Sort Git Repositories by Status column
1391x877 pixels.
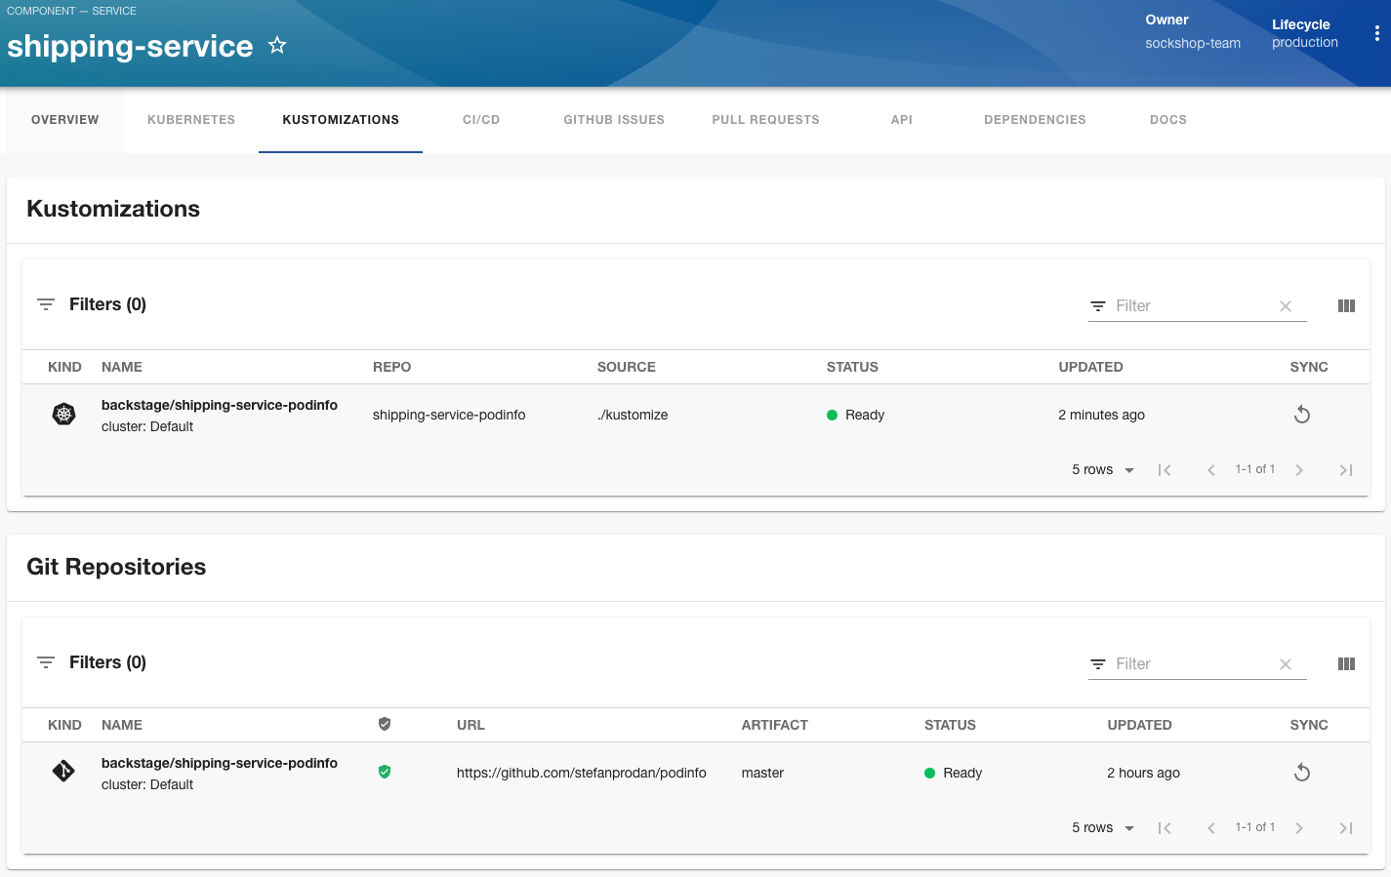950,725
